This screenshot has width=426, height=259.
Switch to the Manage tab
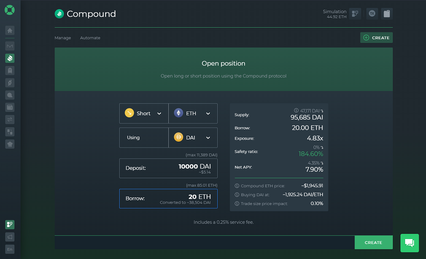(x=63, y=38)
